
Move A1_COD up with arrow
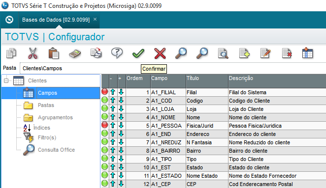click(x=113, y=100)
